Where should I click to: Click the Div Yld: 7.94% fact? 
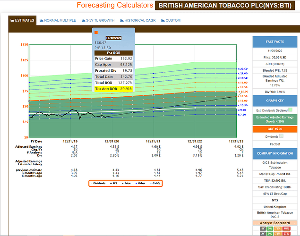[x=275, y=92]
